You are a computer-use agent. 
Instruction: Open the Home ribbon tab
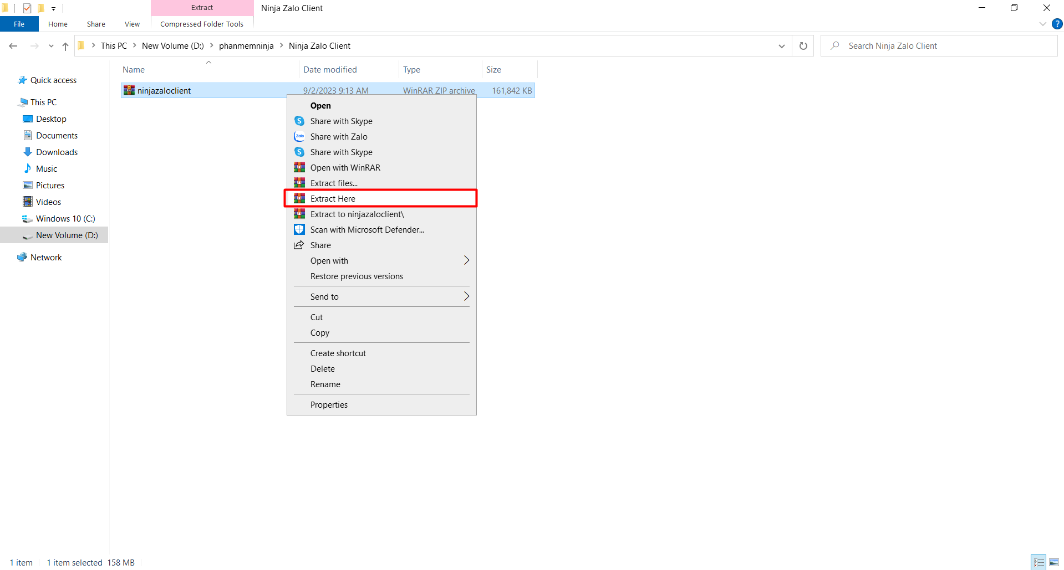click(x=58, y=24)
